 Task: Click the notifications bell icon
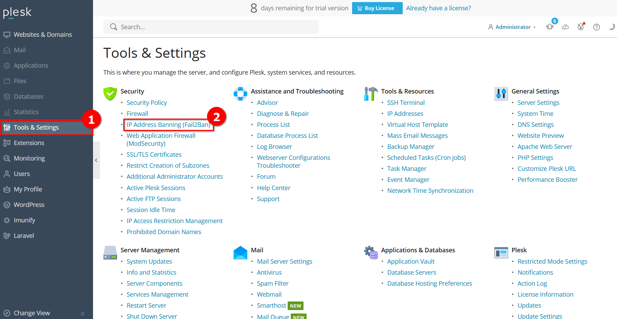point(549,27)
